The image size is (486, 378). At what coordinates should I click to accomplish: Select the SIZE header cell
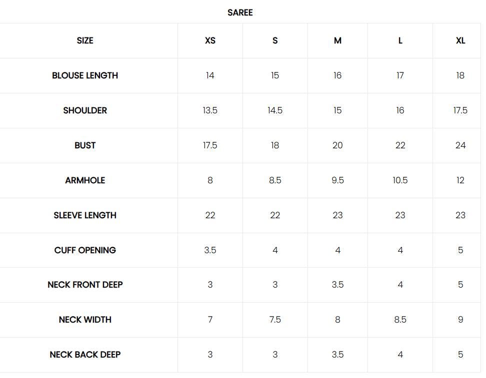(x=85, y=40)
